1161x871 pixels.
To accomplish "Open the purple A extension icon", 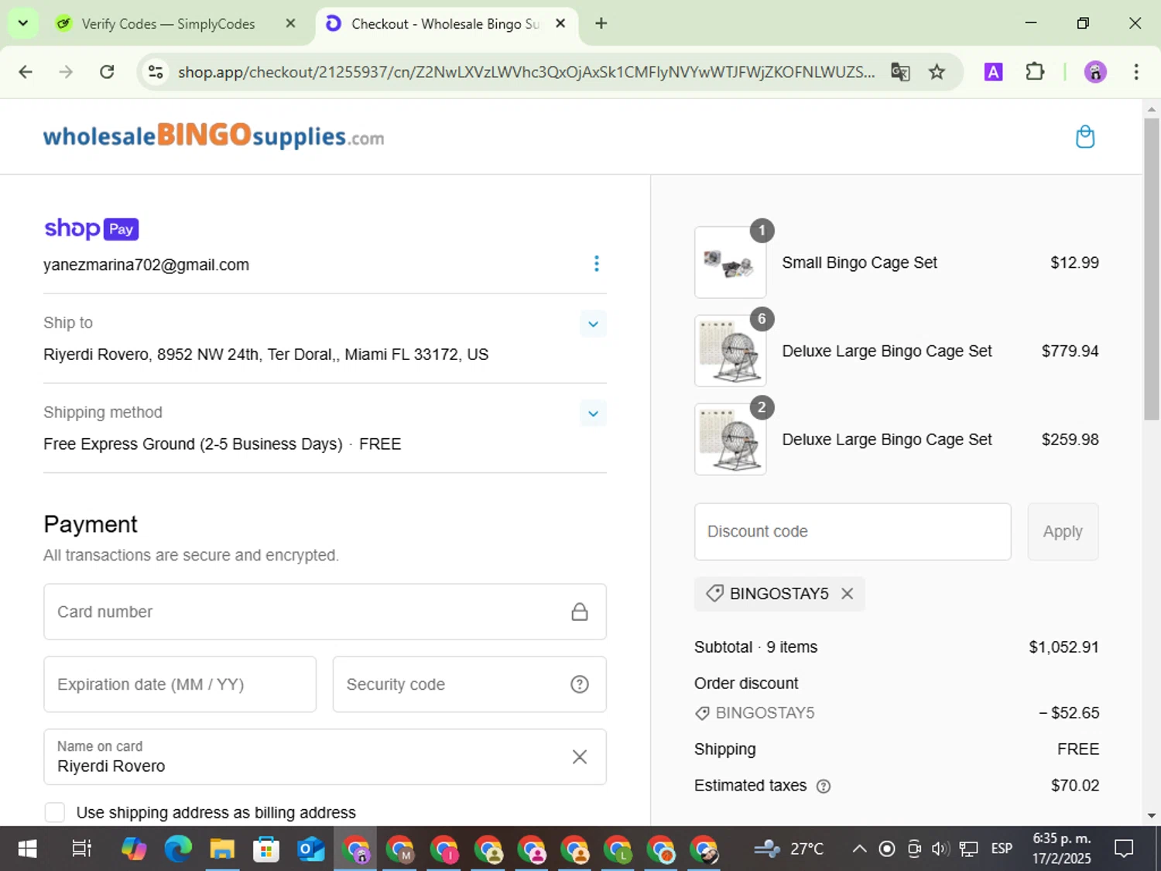I will click(993, 72).
